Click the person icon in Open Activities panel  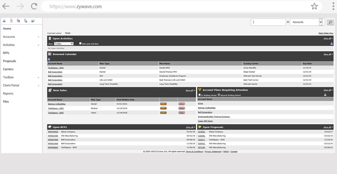[x=332, y=44]
